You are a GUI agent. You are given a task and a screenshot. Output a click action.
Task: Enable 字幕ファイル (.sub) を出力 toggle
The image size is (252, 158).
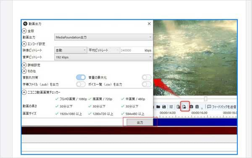pos(81,84)
